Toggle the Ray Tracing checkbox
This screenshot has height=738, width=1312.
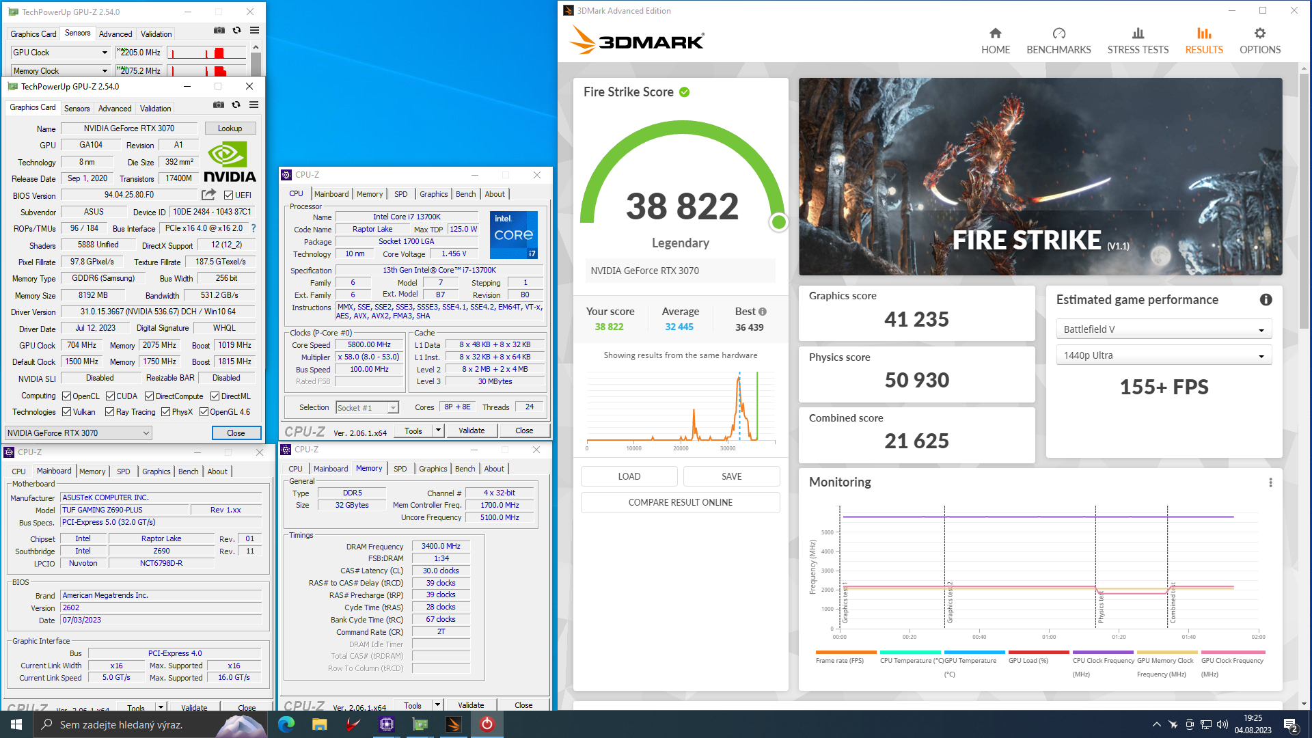(x=109, y=412)
